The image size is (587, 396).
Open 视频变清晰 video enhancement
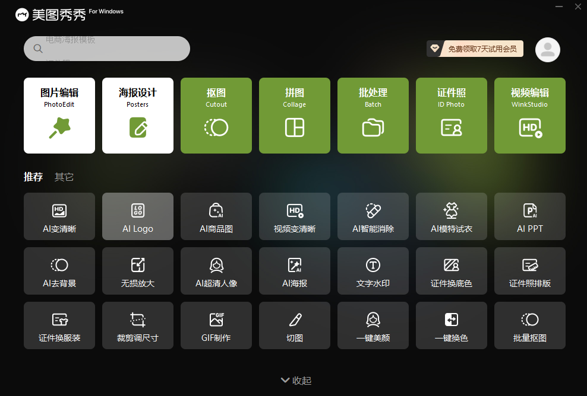295,216
